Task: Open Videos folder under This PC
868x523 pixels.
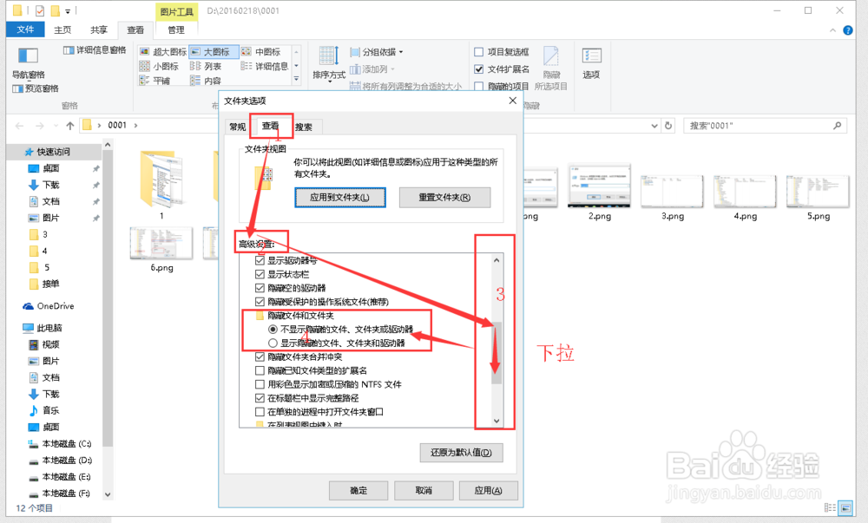Action: tap(43, 344)
